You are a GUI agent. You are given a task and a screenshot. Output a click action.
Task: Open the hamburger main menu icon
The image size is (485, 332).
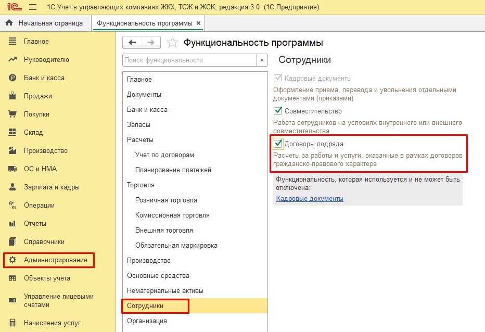(33, 7)
